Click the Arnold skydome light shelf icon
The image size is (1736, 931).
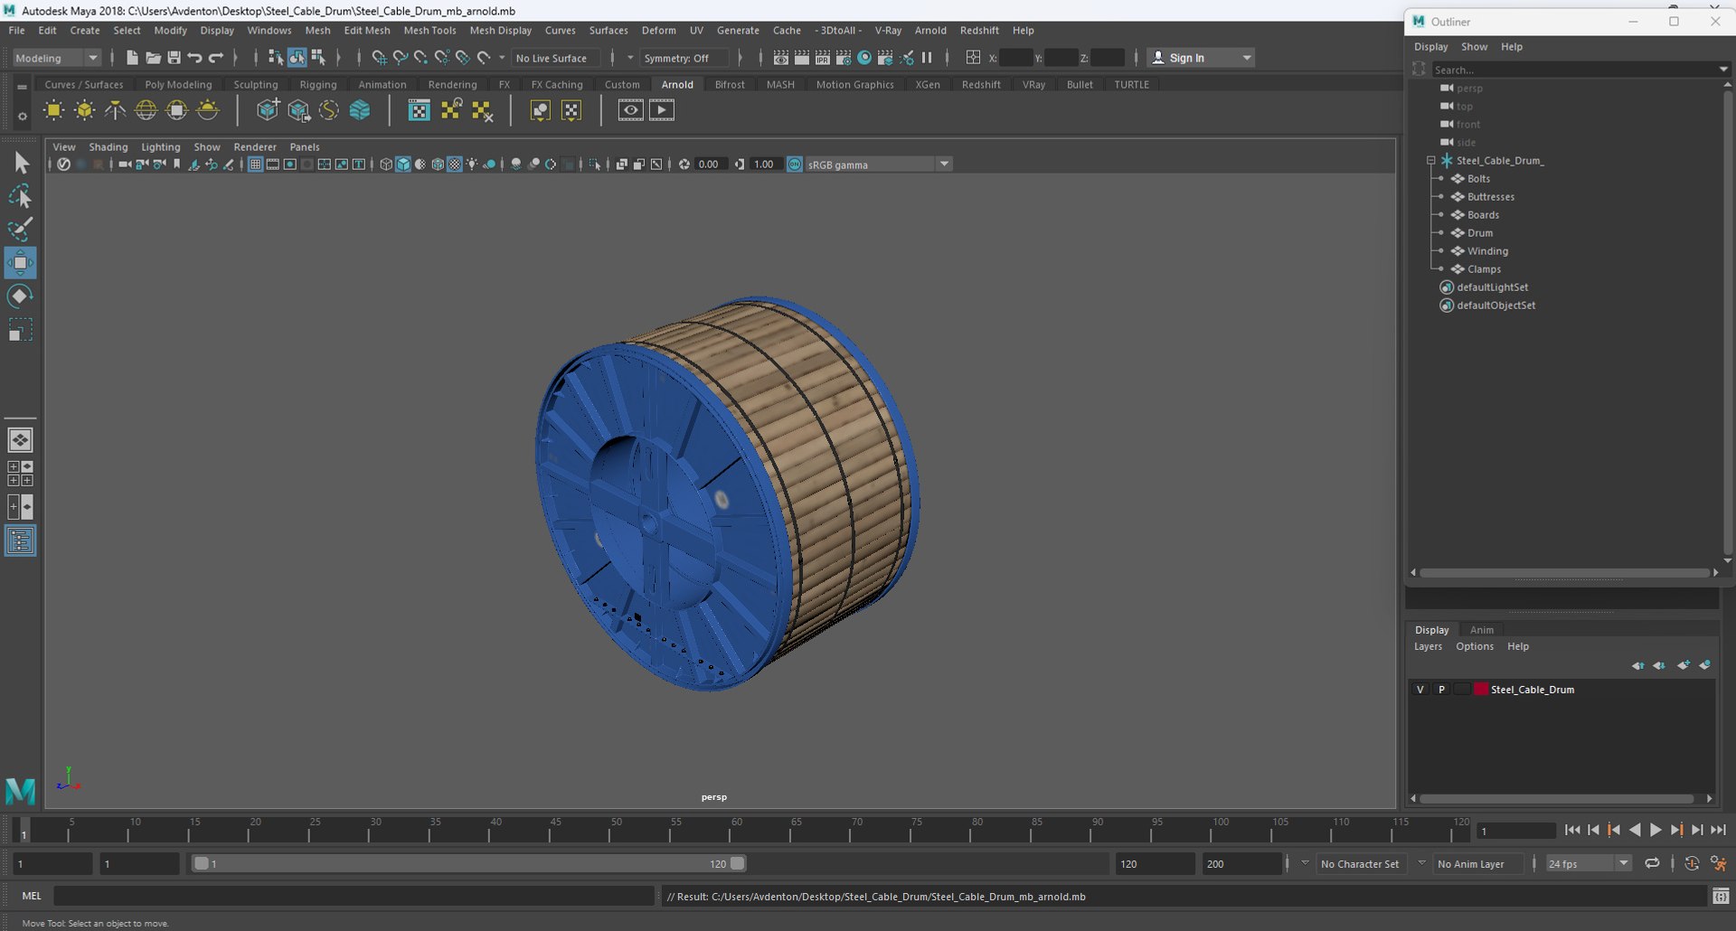click(146, 110)
